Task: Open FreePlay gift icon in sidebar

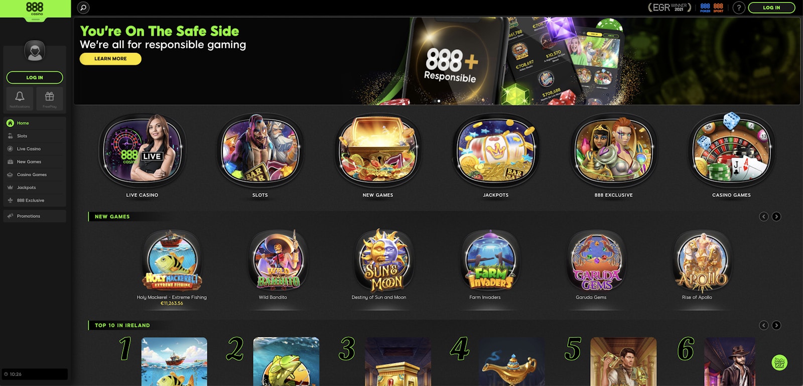Action: tap(49, 98)
